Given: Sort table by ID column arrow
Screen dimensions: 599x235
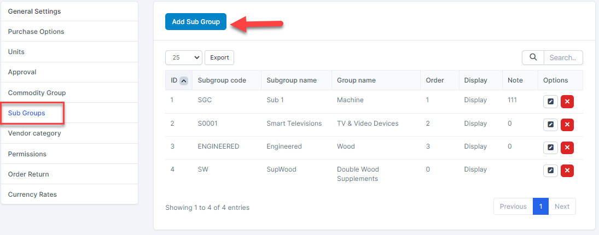Looking at the screenshot, I should [x=184, y=81].
